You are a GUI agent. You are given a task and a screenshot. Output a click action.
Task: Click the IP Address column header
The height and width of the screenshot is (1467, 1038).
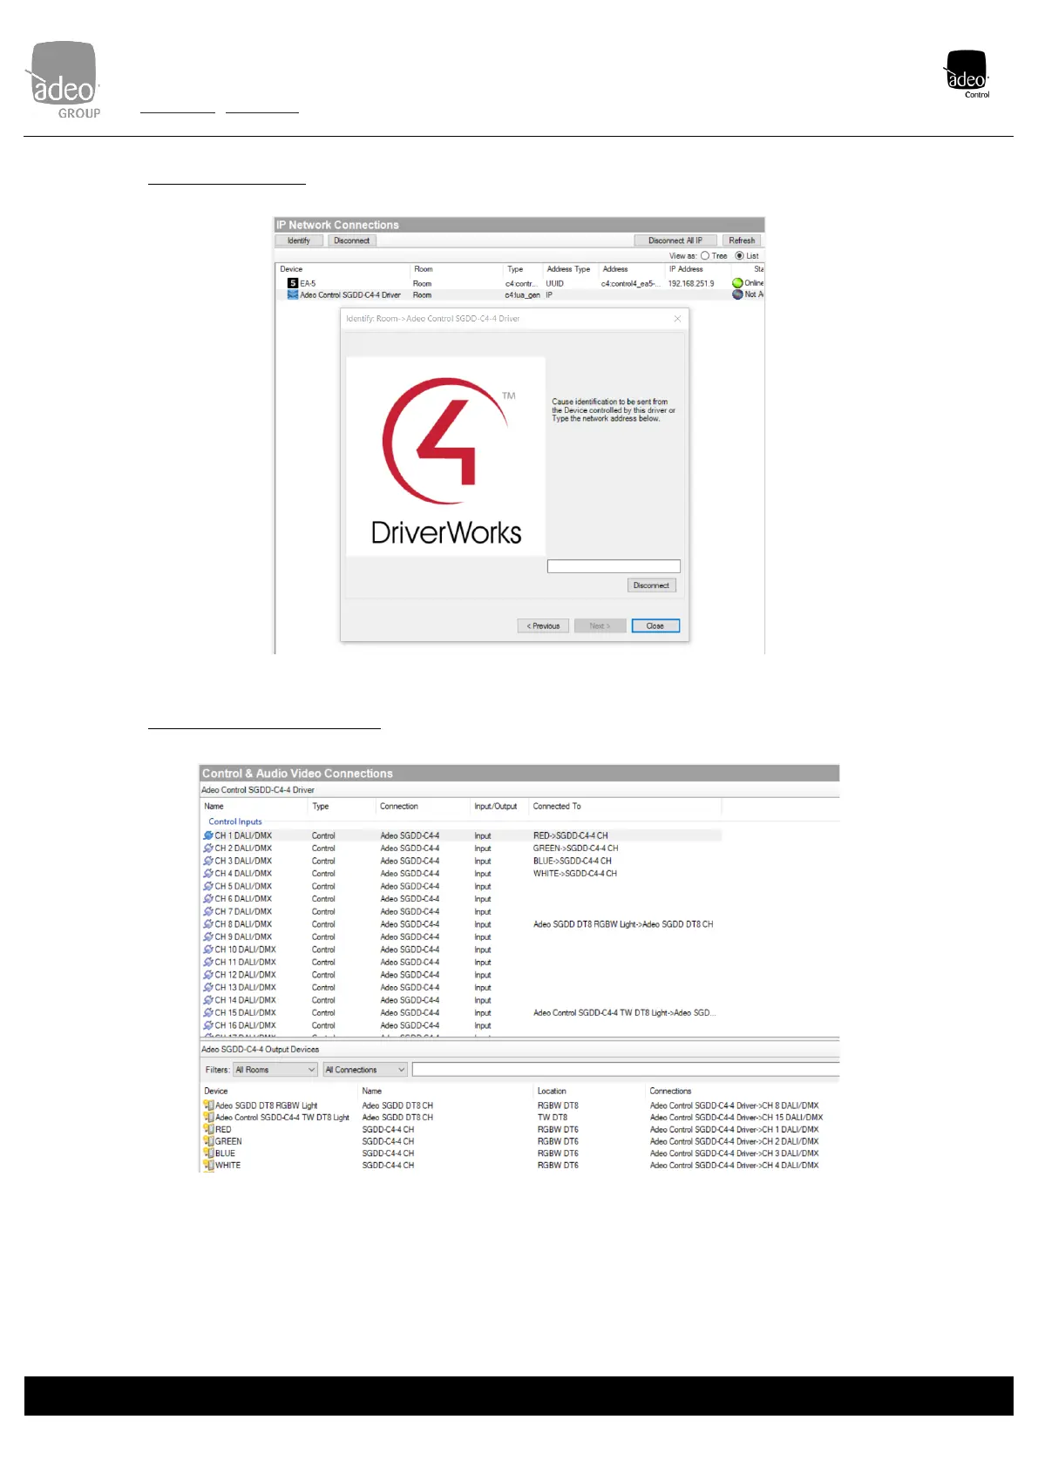(x=686, y=269)
